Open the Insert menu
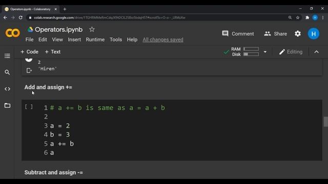Viewport: 328px width, 184px height. tap(74, 40)
